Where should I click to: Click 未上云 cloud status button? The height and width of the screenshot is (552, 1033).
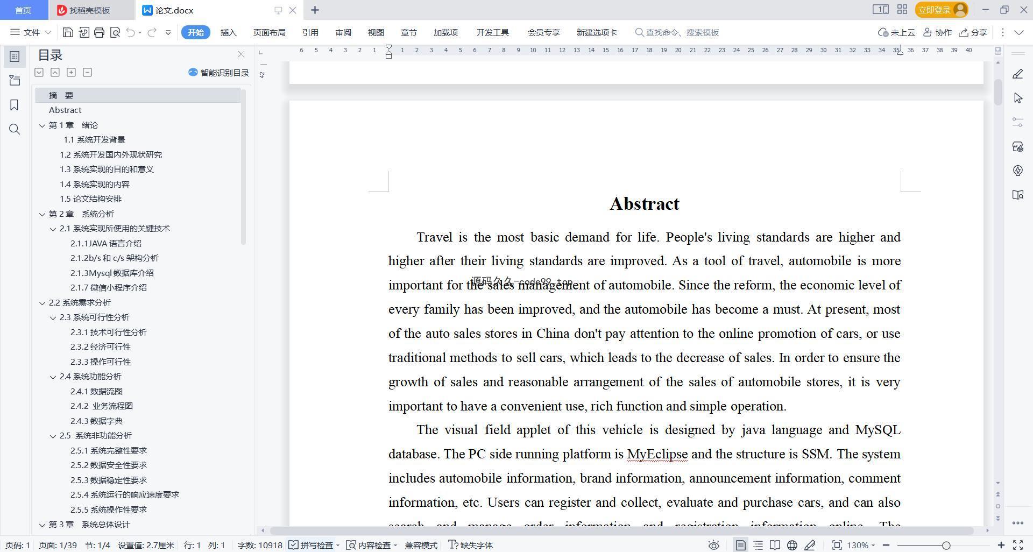click(x=896, y=32)
